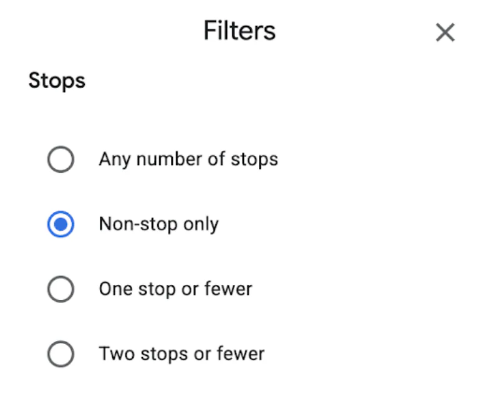Pick the empty circle beside "Any number of stops"
This screenshot has height=412, width=479.
point(60,160)
